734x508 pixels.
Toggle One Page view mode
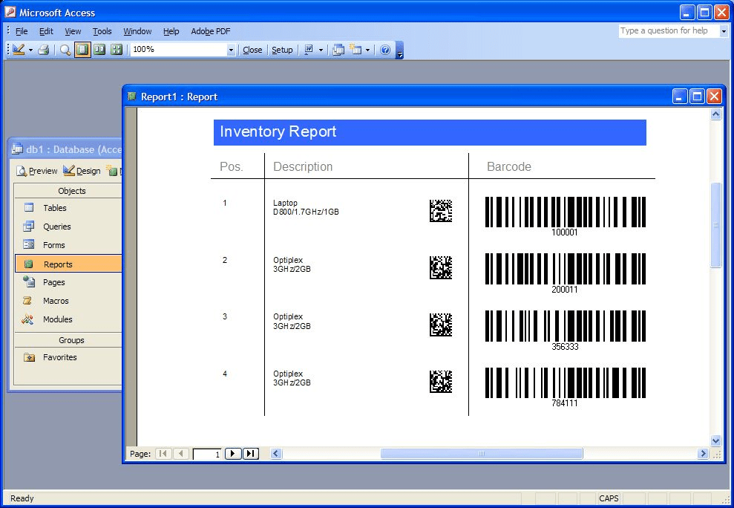click(x=83, y=50)
